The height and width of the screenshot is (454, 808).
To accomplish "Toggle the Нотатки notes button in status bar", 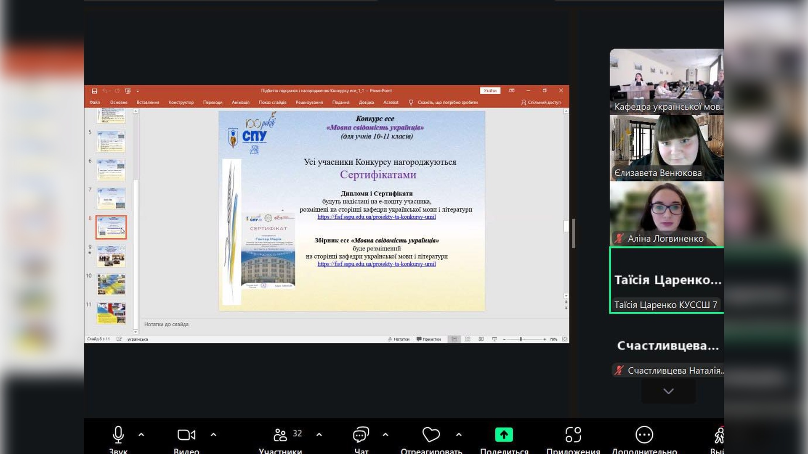I will [x=399, y=339].
